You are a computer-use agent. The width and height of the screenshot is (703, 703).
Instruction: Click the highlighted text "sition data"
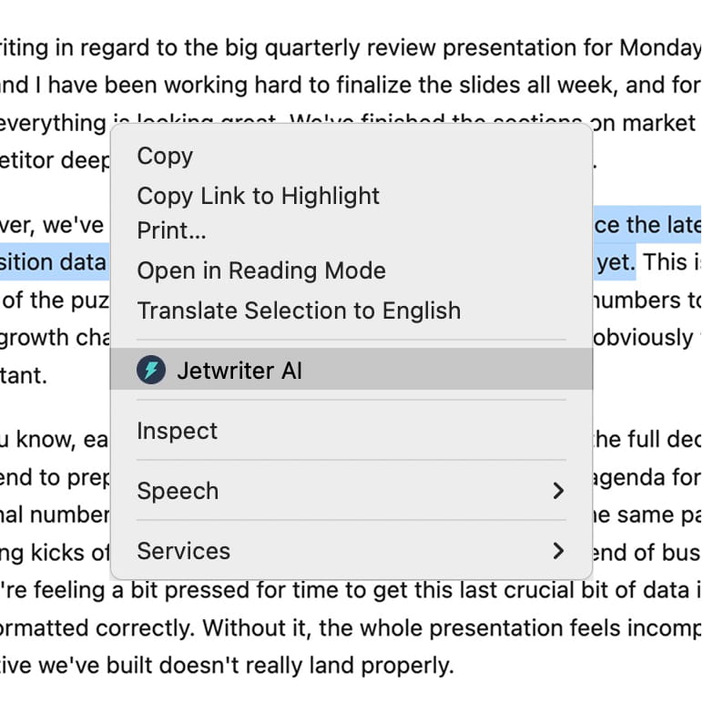[53, 262]
